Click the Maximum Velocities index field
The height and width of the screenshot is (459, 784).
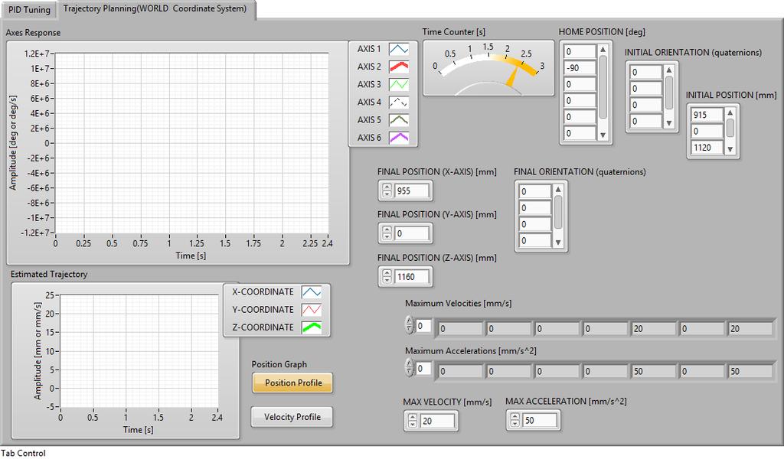(423, 326)
